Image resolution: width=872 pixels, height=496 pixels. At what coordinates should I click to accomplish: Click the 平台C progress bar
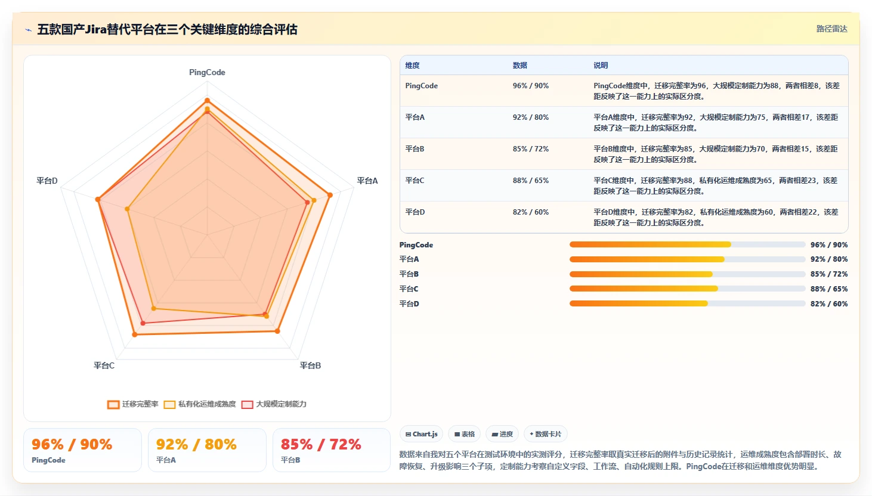[687, 289]
